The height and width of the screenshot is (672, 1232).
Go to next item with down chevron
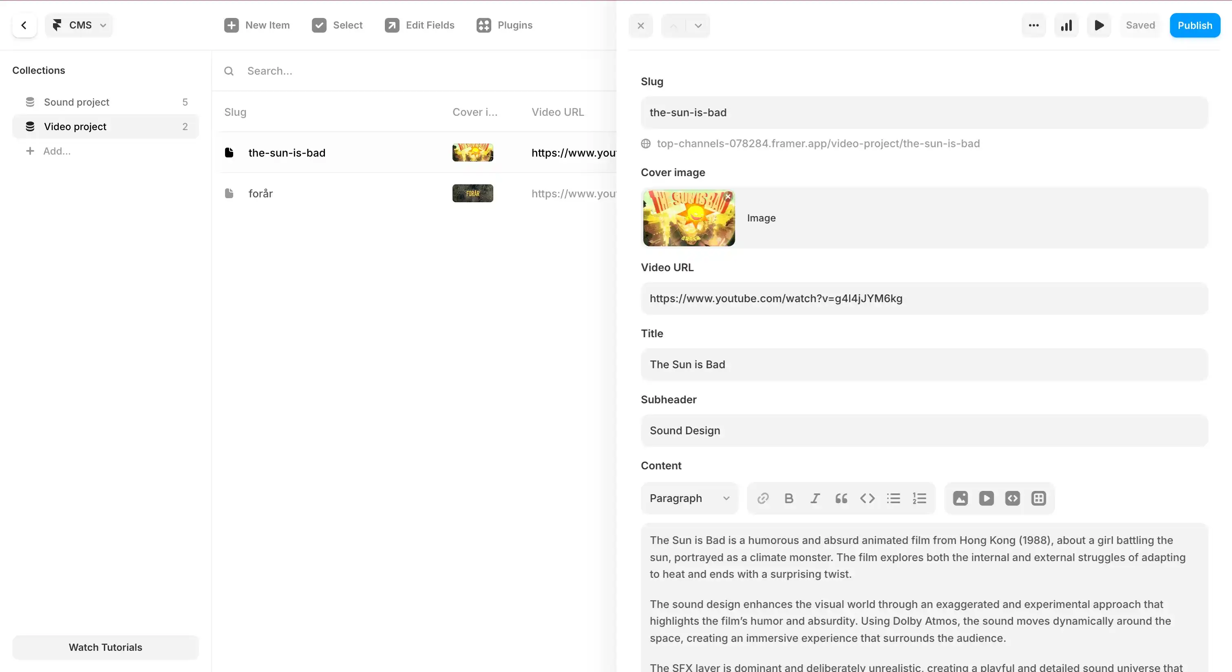[698, 26]
